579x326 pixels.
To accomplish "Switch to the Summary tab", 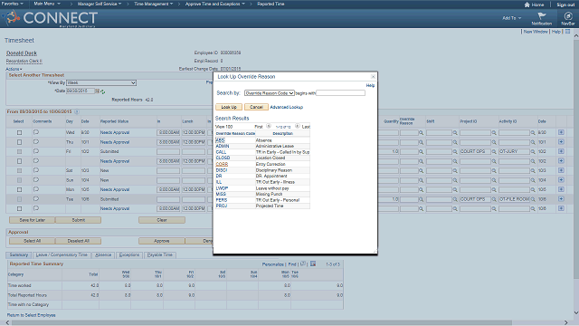I will click(x=18, y=255).
